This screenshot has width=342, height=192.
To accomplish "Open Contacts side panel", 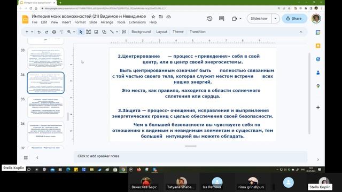I will (318, 73).
